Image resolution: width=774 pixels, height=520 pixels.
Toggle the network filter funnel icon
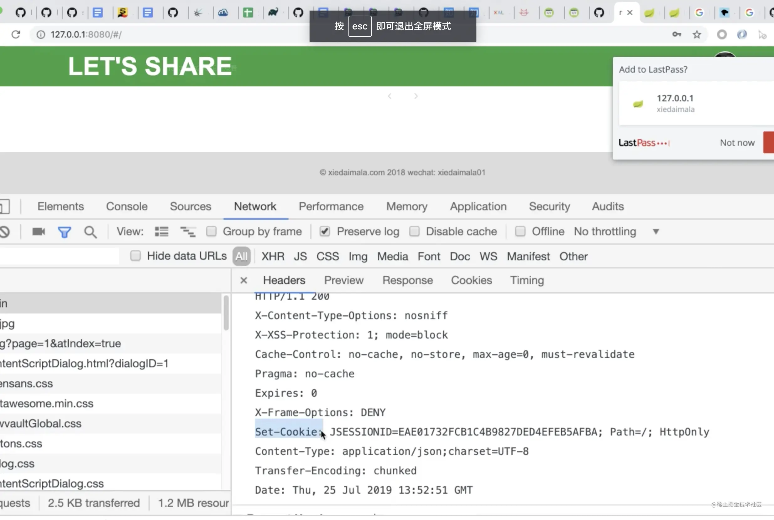(64, 232)
